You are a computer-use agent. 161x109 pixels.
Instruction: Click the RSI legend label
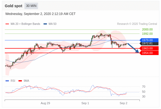click(x=13, y=81)
